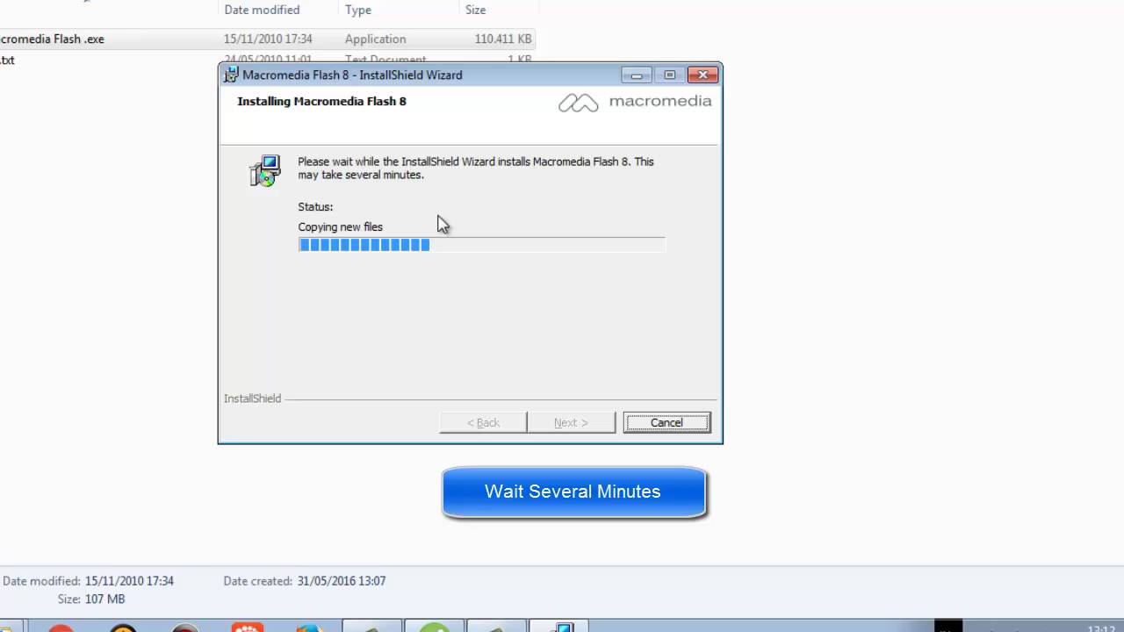The height and width of the screenshot is (632, 1124).
Task: Click the 110.411 KB size cell
Action: click(x=503, y=39)
